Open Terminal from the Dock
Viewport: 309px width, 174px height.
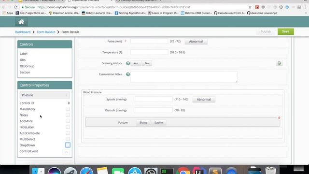(x=167, y=171)
